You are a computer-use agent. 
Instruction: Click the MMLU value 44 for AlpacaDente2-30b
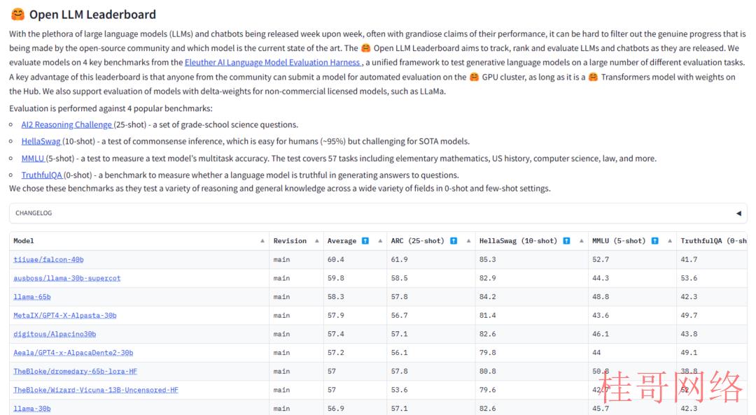[596, 353]
